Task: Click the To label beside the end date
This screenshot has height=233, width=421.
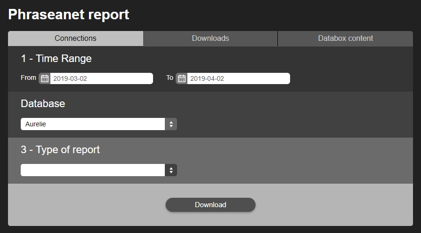Action: pyautogui.click(x=170, y=78)
